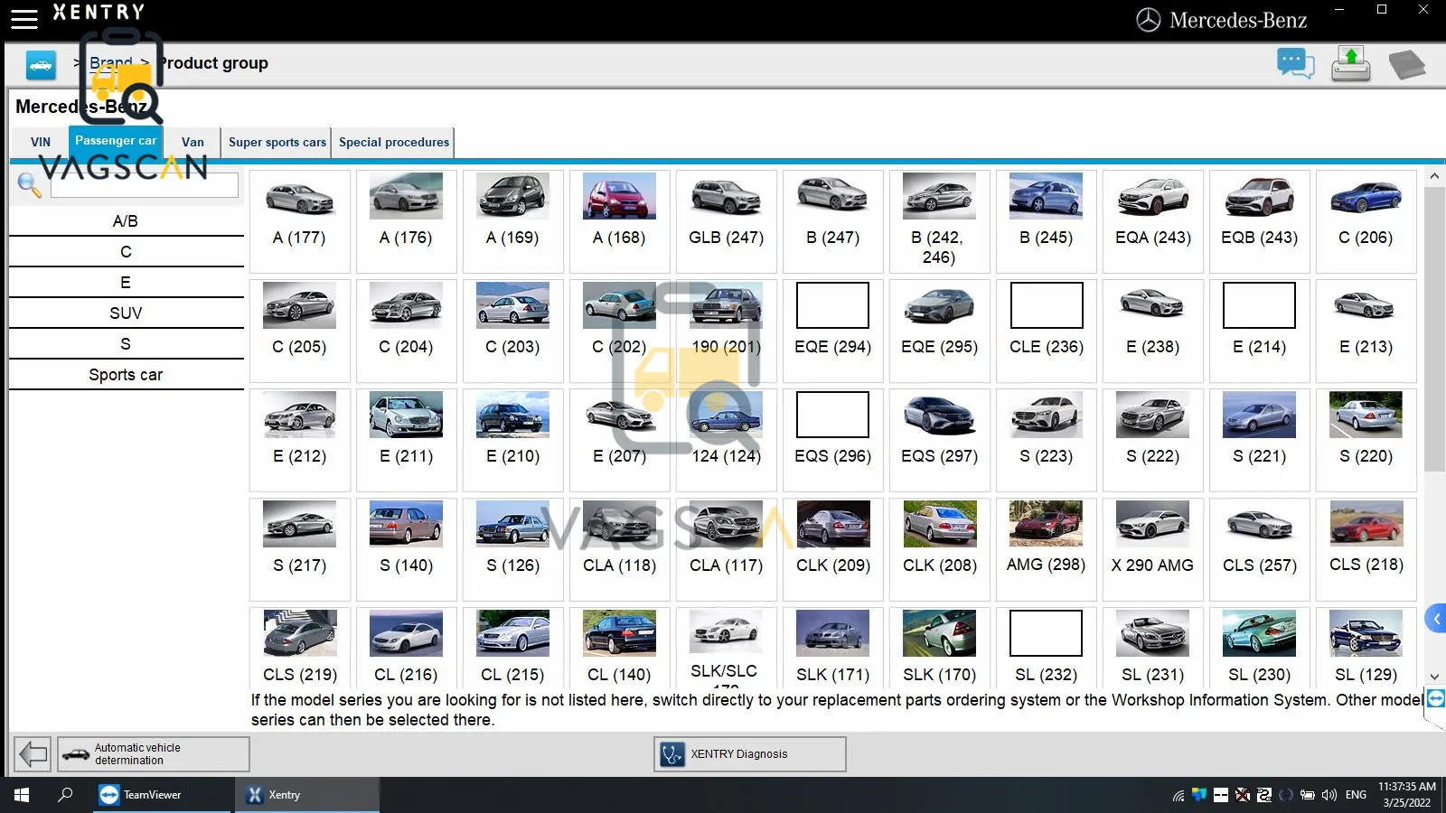Switch to the Van tab

[x=192, y=143]
